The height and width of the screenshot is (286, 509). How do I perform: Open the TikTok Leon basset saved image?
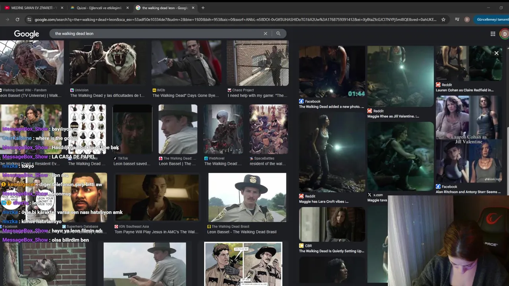(x=132, y=129)
